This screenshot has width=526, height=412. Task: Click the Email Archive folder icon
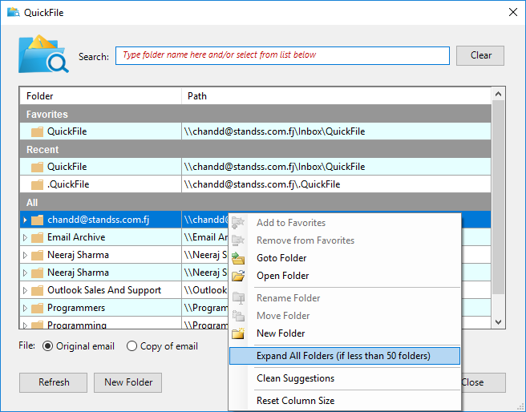point(37,237)
